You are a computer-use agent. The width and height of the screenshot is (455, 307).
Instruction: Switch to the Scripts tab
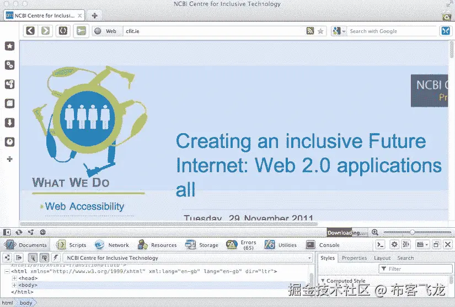click(x=71, y=245)
